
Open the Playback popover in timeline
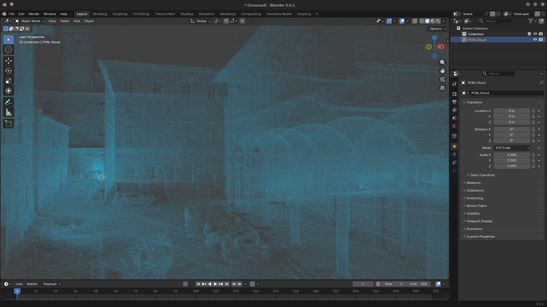point(52,284)
